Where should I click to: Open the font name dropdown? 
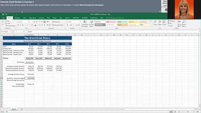28,22
